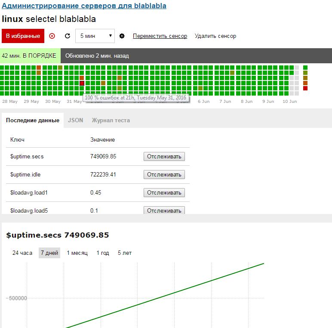Open Администрирование серверов для blablabla link
The height and width of the screenshot is (328, 332).
[84, 6]
